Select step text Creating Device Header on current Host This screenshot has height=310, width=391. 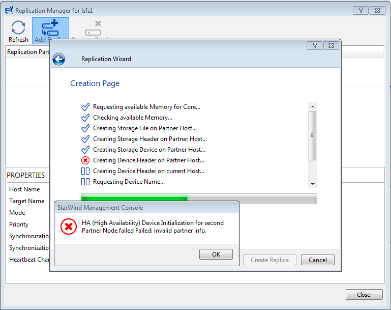click(148, 171)
